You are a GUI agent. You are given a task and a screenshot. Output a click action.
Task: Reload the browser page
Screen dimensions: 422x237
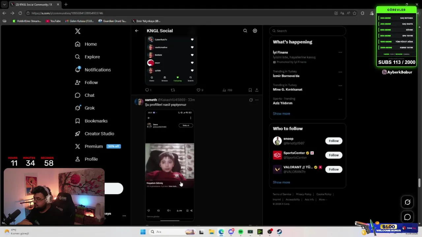coord(20,13)
